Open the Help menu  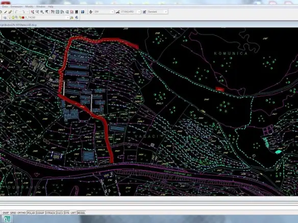tap(51, 7)
